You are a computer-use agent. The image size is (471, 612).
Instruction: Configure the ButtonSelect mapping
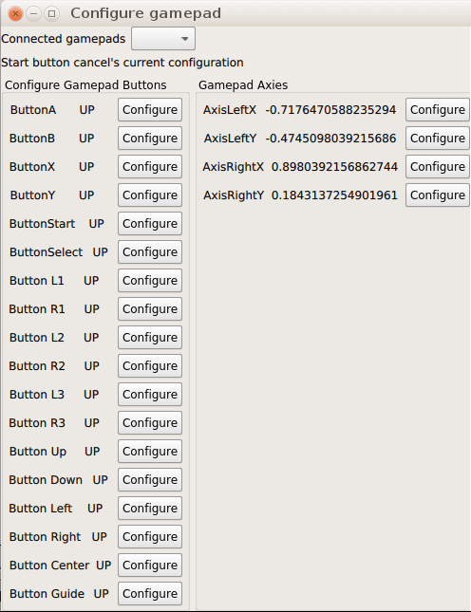click(x=150, y=252)
